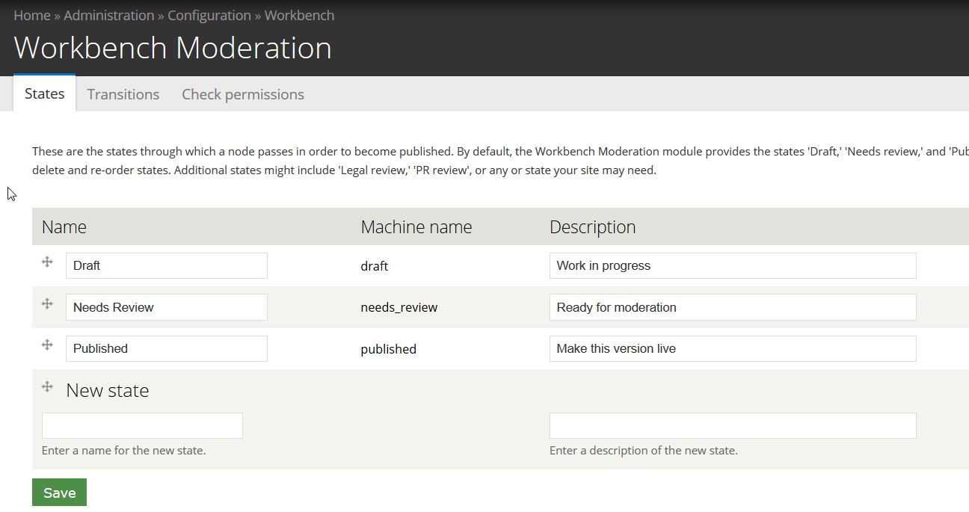969x512 pixels.
Task: Click the Work in progress description field
Action: [733, 265]
